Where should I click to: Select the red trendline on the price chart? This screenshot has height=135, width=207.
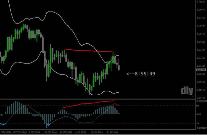(89, 51)
